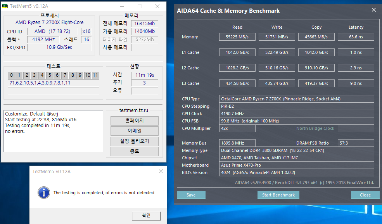Click the TestMem5 log output text box
Screen dimensions: 382x224
(x=54, y=131)
